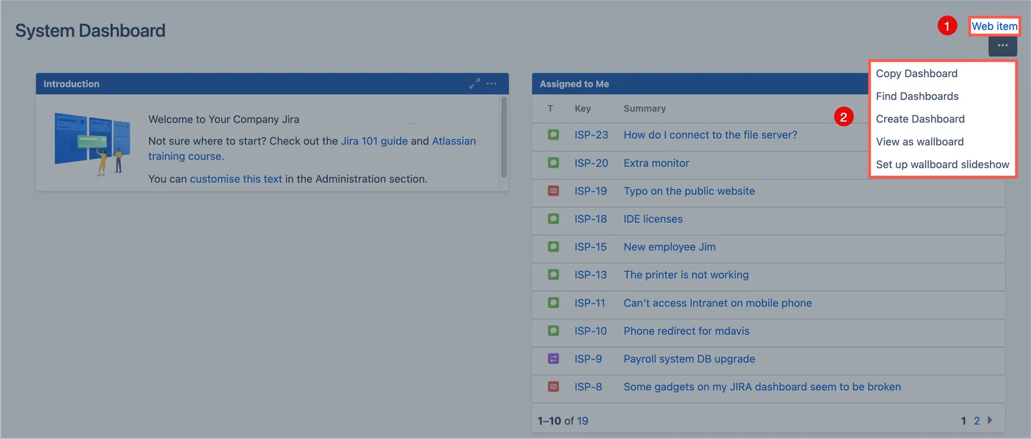
Task: Click issue type icon for ISP-10
Action: 554,331
